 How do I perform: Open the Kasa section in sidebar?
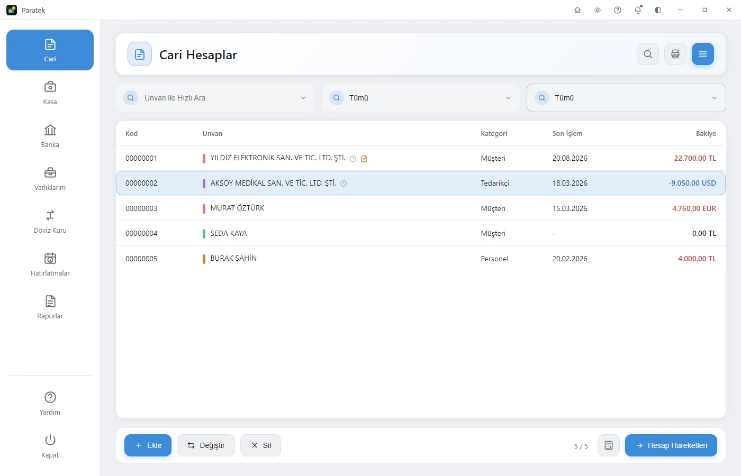50,93
